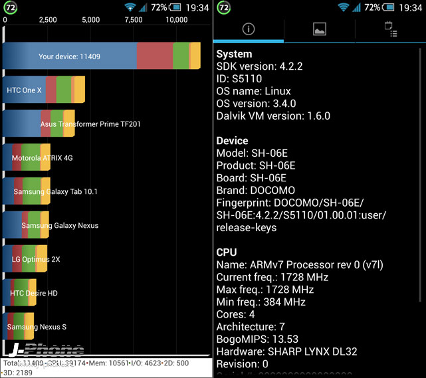426x378 pixels.
Task: Select the HTC Desire HD bar
Action: [19, 292]
